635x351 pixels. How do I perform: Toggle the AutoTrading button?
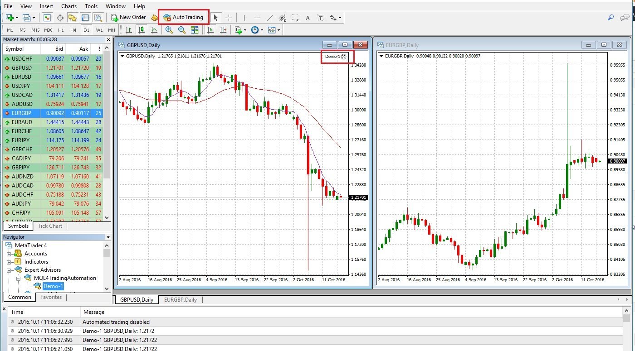pyautogui.click(x=184, y=17)
